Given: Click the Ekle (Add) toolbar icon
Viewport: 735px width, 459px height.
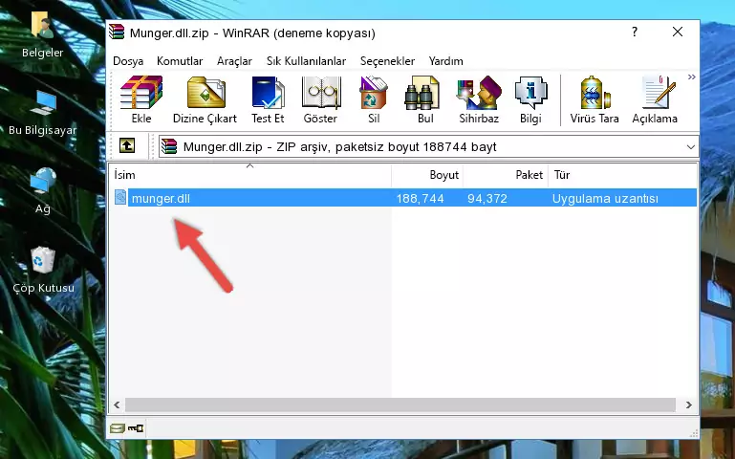Looking at the screenshot, I should click(141, 99).
